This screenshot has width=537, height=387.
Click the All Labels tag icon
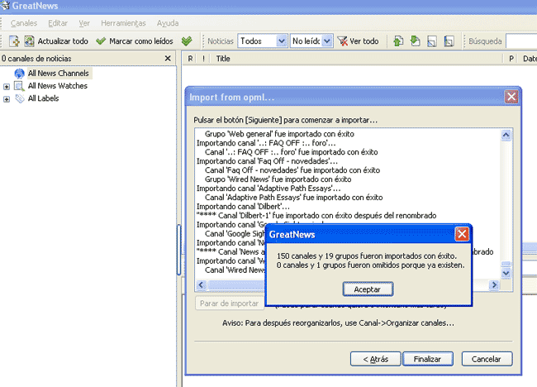20,98
